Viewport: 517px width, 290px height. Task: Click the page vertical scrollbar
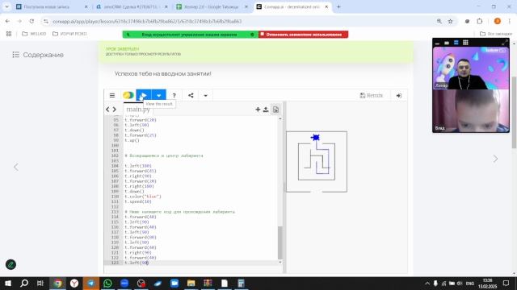pos(514,112)
